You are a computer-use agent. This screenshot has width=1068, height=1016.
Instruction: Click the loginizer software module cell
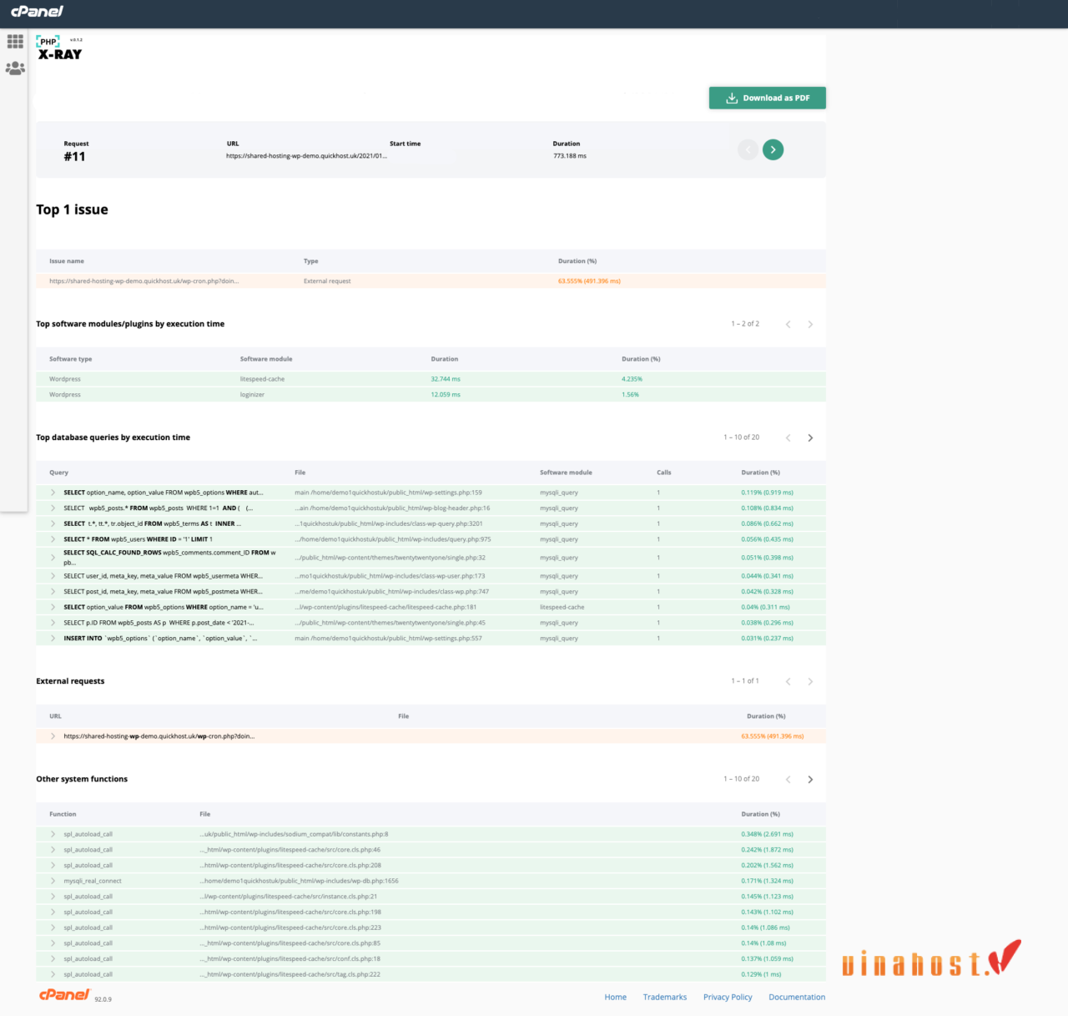click(x=252, y=395)
